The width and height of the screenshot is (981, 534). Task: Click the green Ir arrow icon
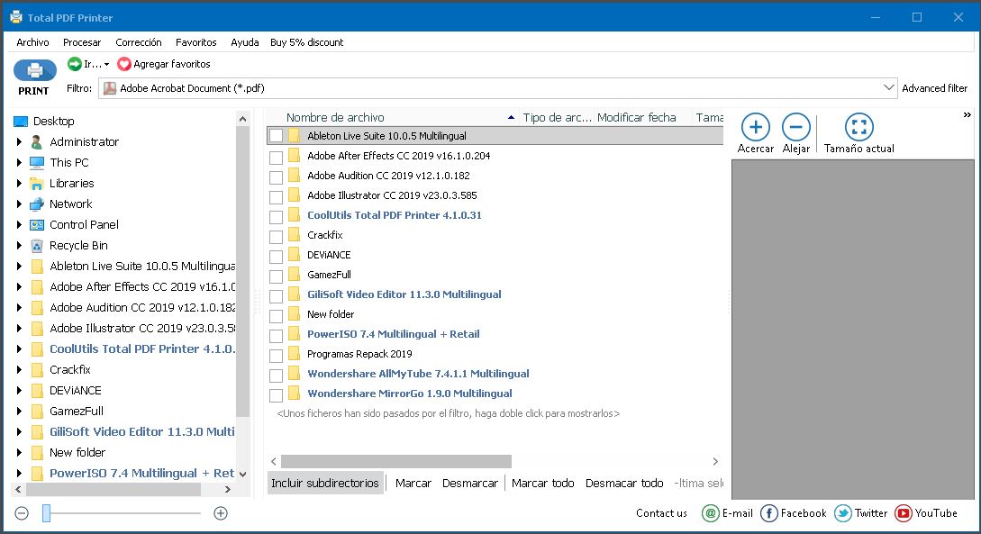[x=75, y=64]
